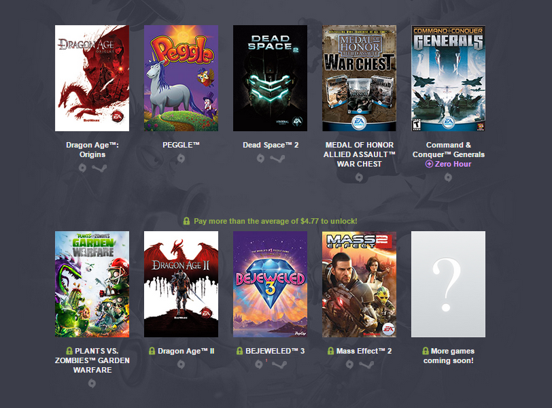This screenshot has width=552, height=408.
Task: Click the Origin icon below Dragon Age II
Action: pyautogui.click(x=181, y=364)
